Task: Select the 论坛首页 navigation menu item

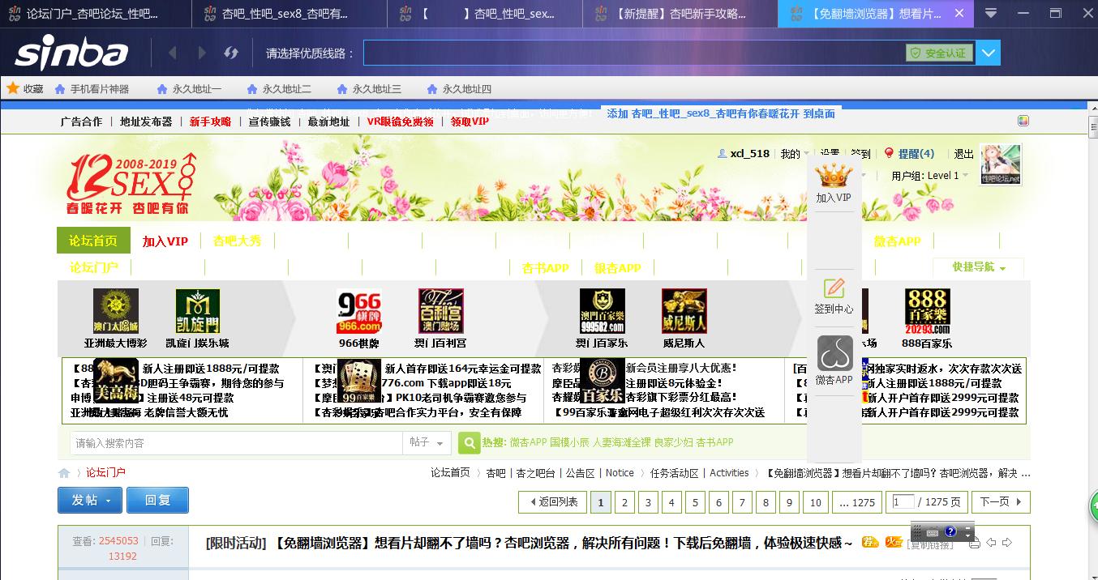Action: pos(93,240)
